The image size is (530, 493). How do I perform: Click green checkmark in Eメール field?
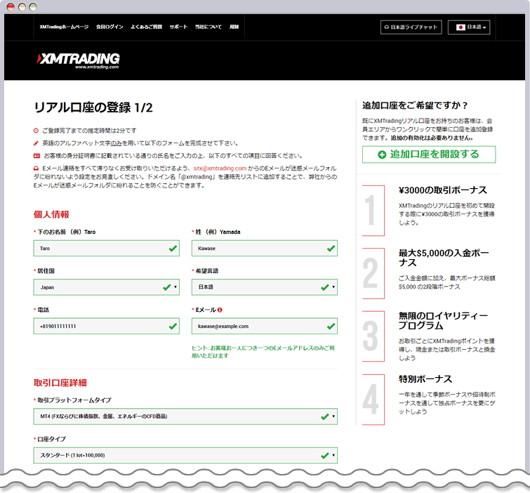point(331,327)
